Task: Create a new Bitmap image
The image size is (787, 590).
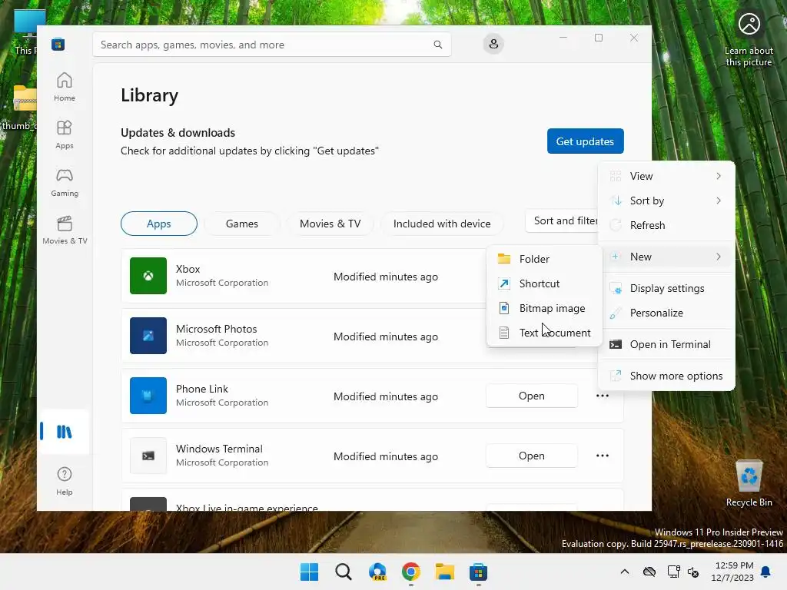Action: pyautogui.click(x=544, y=308)
